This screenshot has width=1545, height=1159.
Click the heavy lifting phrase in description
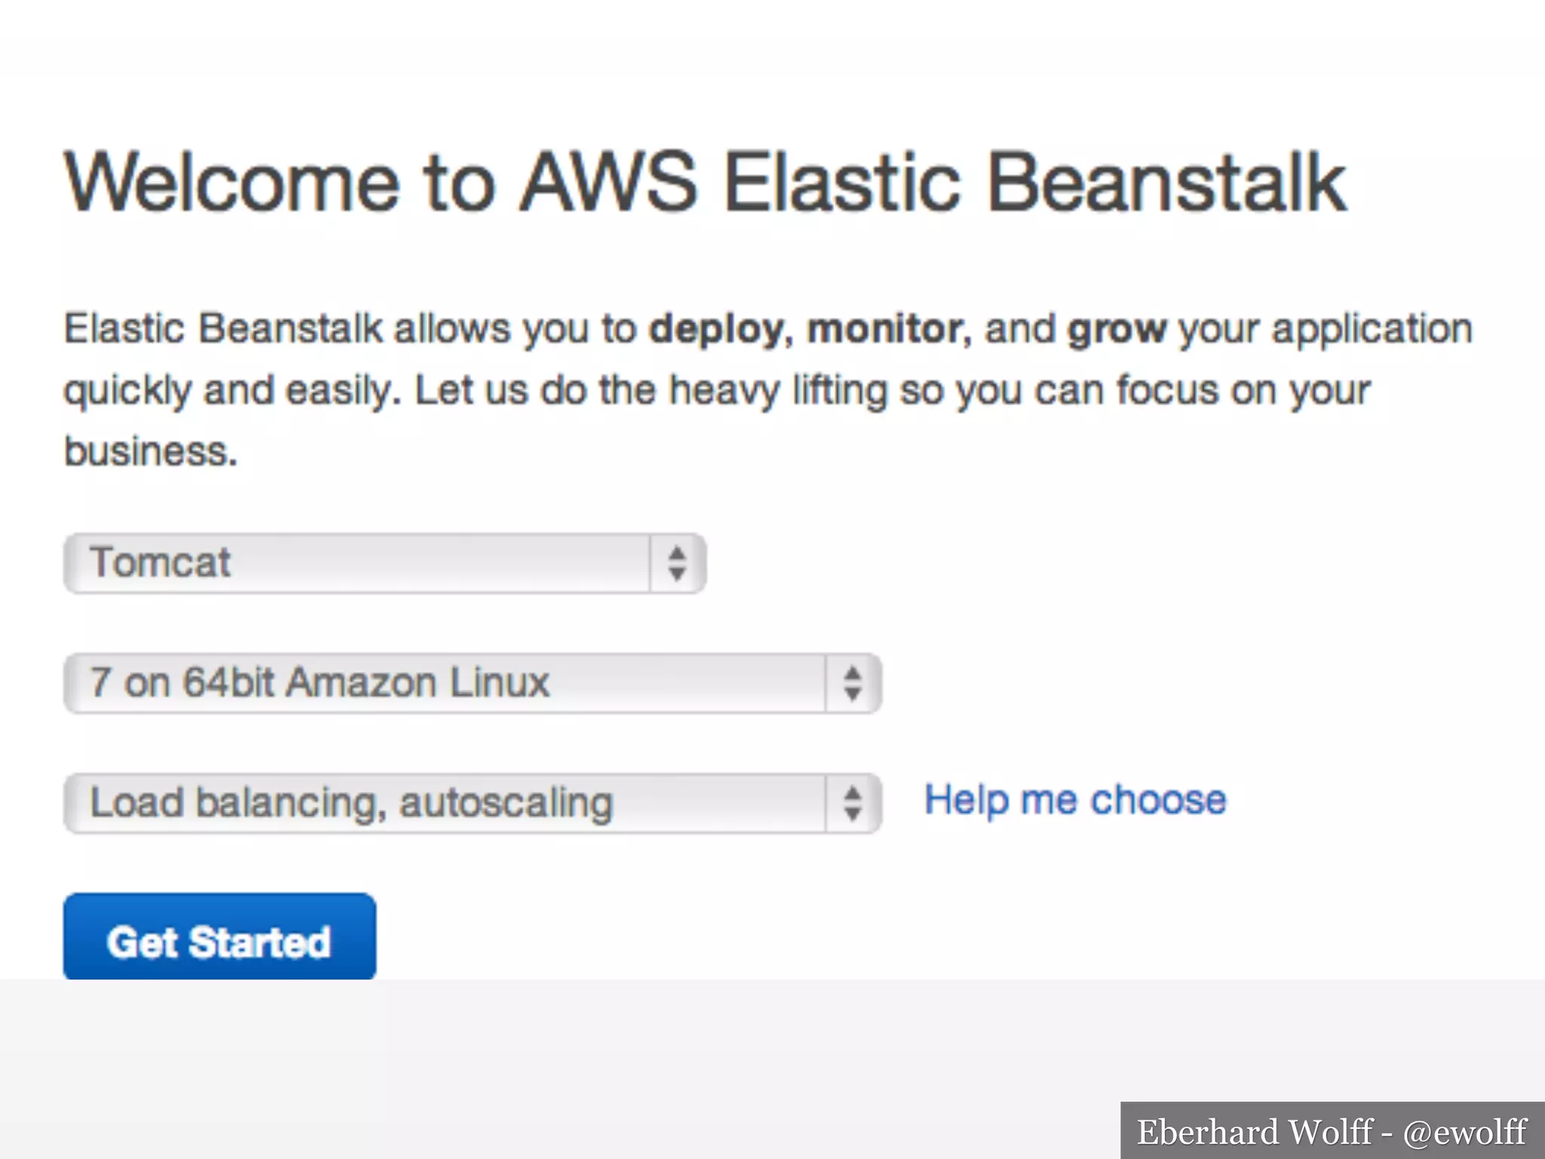coord(778,391)
